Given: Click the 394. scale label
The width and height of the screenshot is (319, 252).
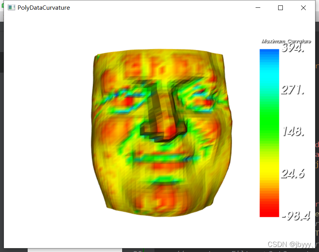Looking at the screenshot, I should point(293,48).
